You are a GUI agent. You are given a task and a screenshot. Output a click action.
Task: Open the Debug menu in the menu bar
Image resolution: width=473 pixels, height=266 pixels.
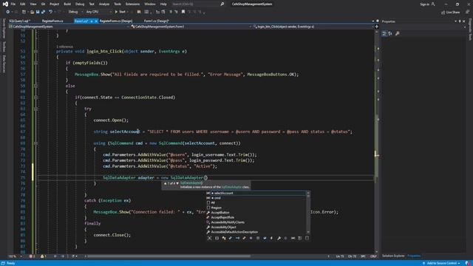[80, 4]
